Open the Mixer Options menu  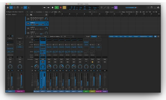pyautogui.click(x=39, y=36)
